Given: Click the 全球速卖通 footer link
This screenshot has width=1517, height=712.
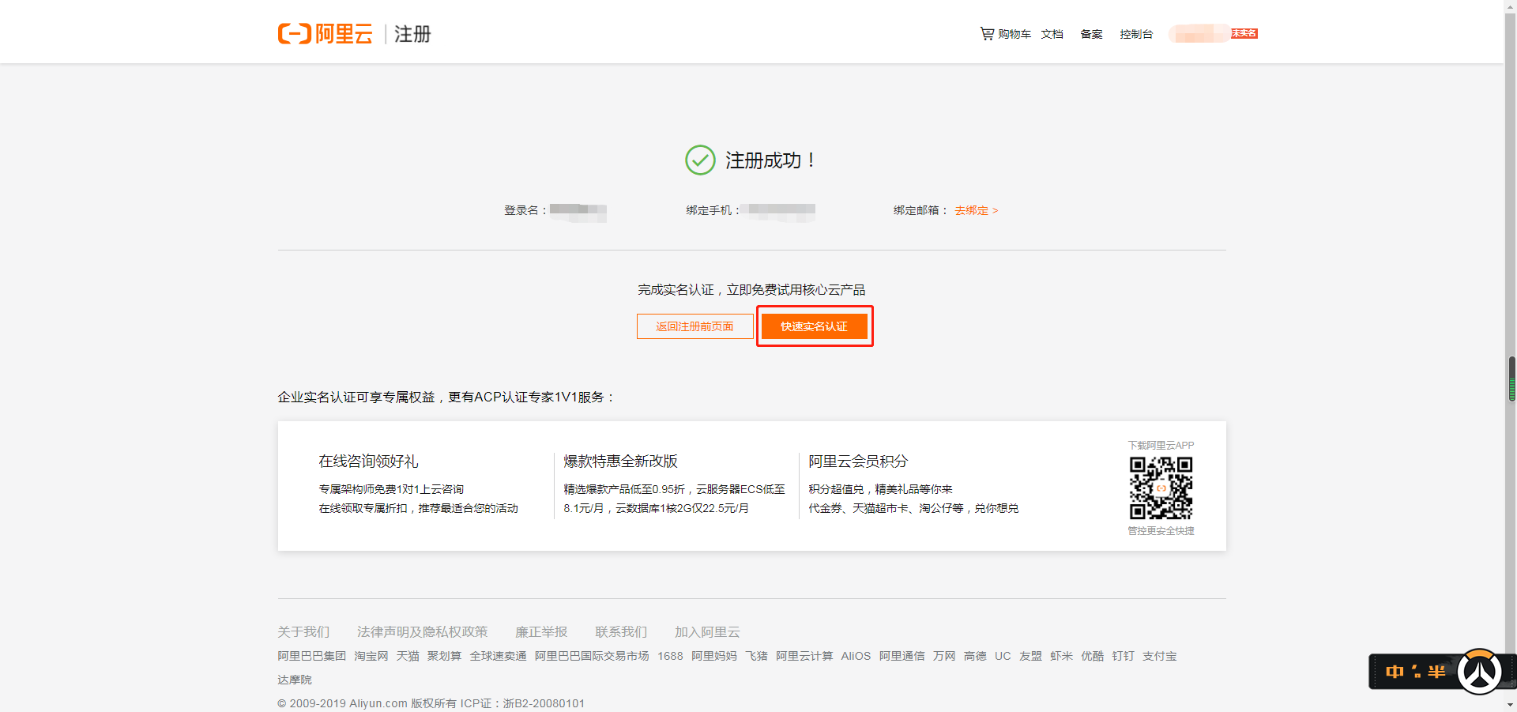Looking at the screenshot, I should (498, 656).
